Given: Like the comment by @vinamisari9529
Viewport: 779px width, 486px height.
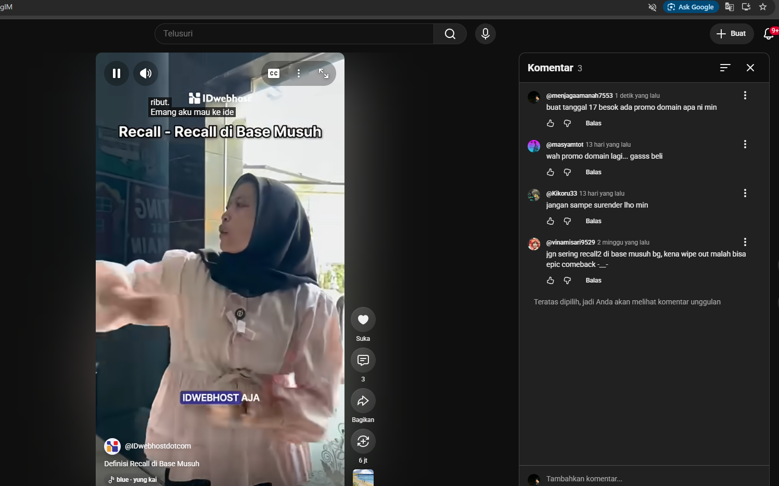Looking at the screenshot, I should (551, 280).
